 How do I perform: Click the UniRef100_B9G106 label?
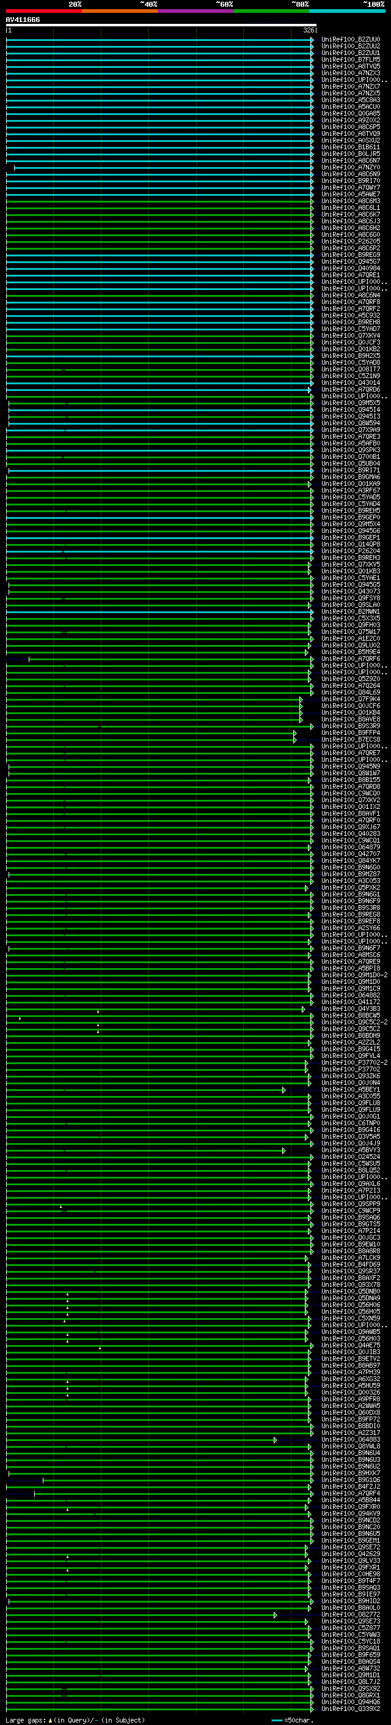[x=351, y=1480]
